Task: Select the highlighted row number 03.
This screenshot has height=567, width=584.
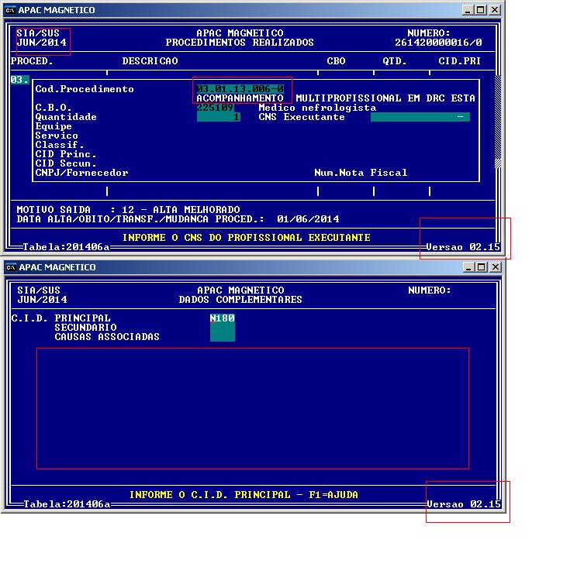Action: [19, 80]
